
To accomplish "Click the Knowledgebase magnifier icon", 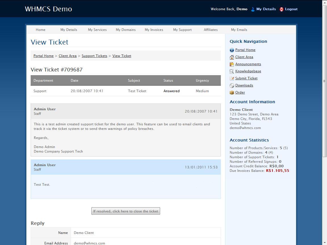I will click(x=232, y=71).
